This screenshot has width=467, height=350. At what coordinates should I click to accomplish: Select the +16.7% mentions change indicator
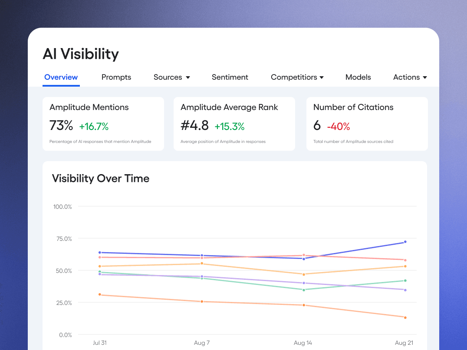click(94, 126)
